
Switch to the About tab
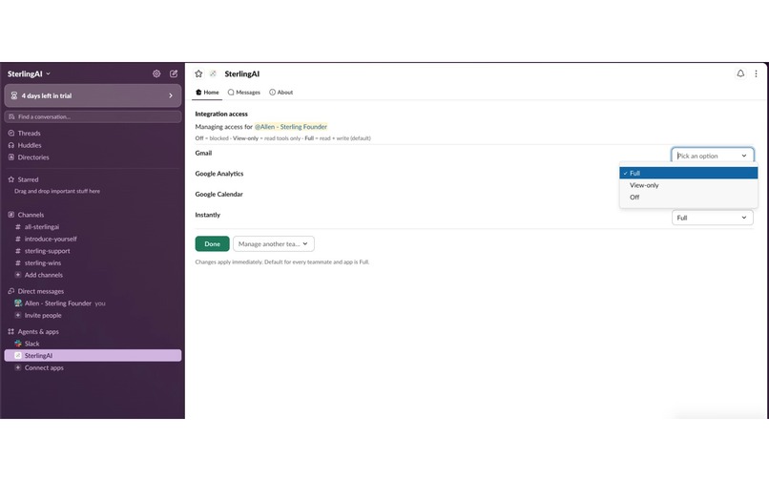(x=281, y=93)
